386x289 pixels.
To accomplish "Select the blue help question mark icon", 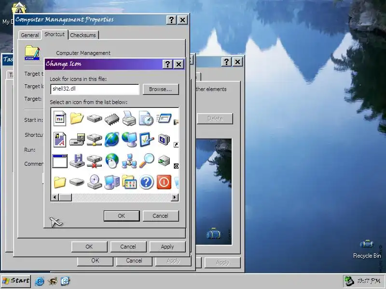I will [147, 182].
